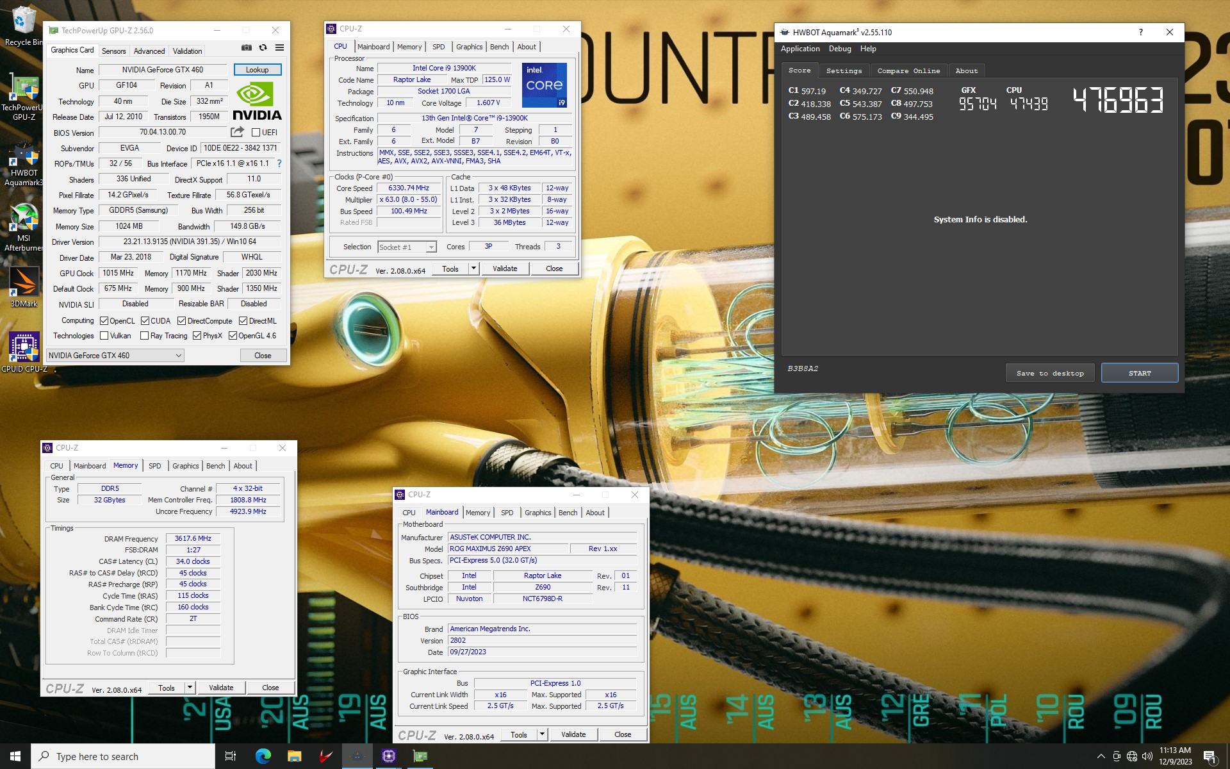Toggle DirectML checkbox in GPU-Z
This screenshot has width=1230, height=769.
(x=243, y=321)
